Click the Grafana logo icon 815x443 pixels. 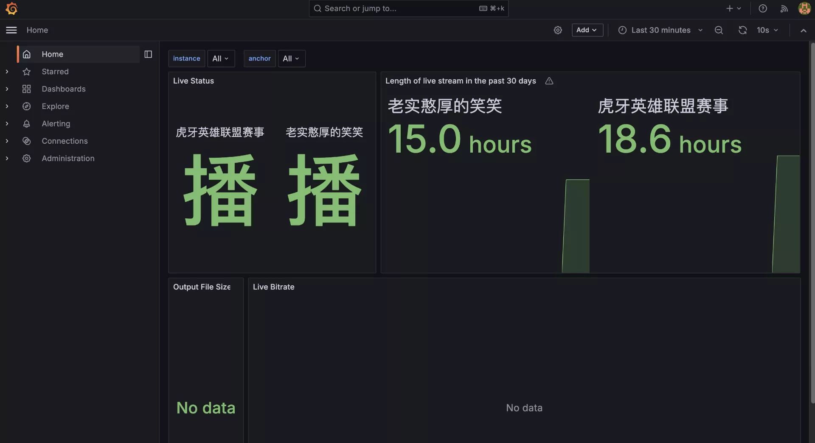11,8
